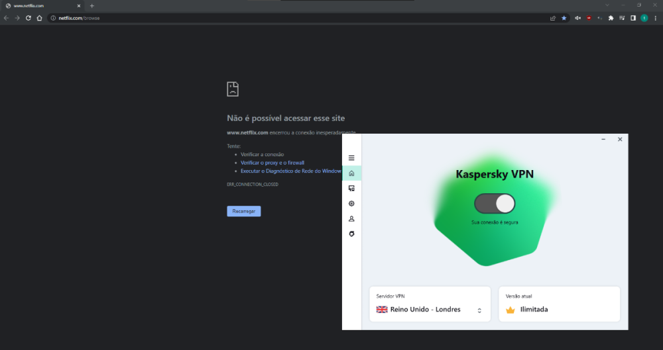663x350 pixels.
Task: Open the red shield extension
Action: pyautogui.click(x=589, y=18)
